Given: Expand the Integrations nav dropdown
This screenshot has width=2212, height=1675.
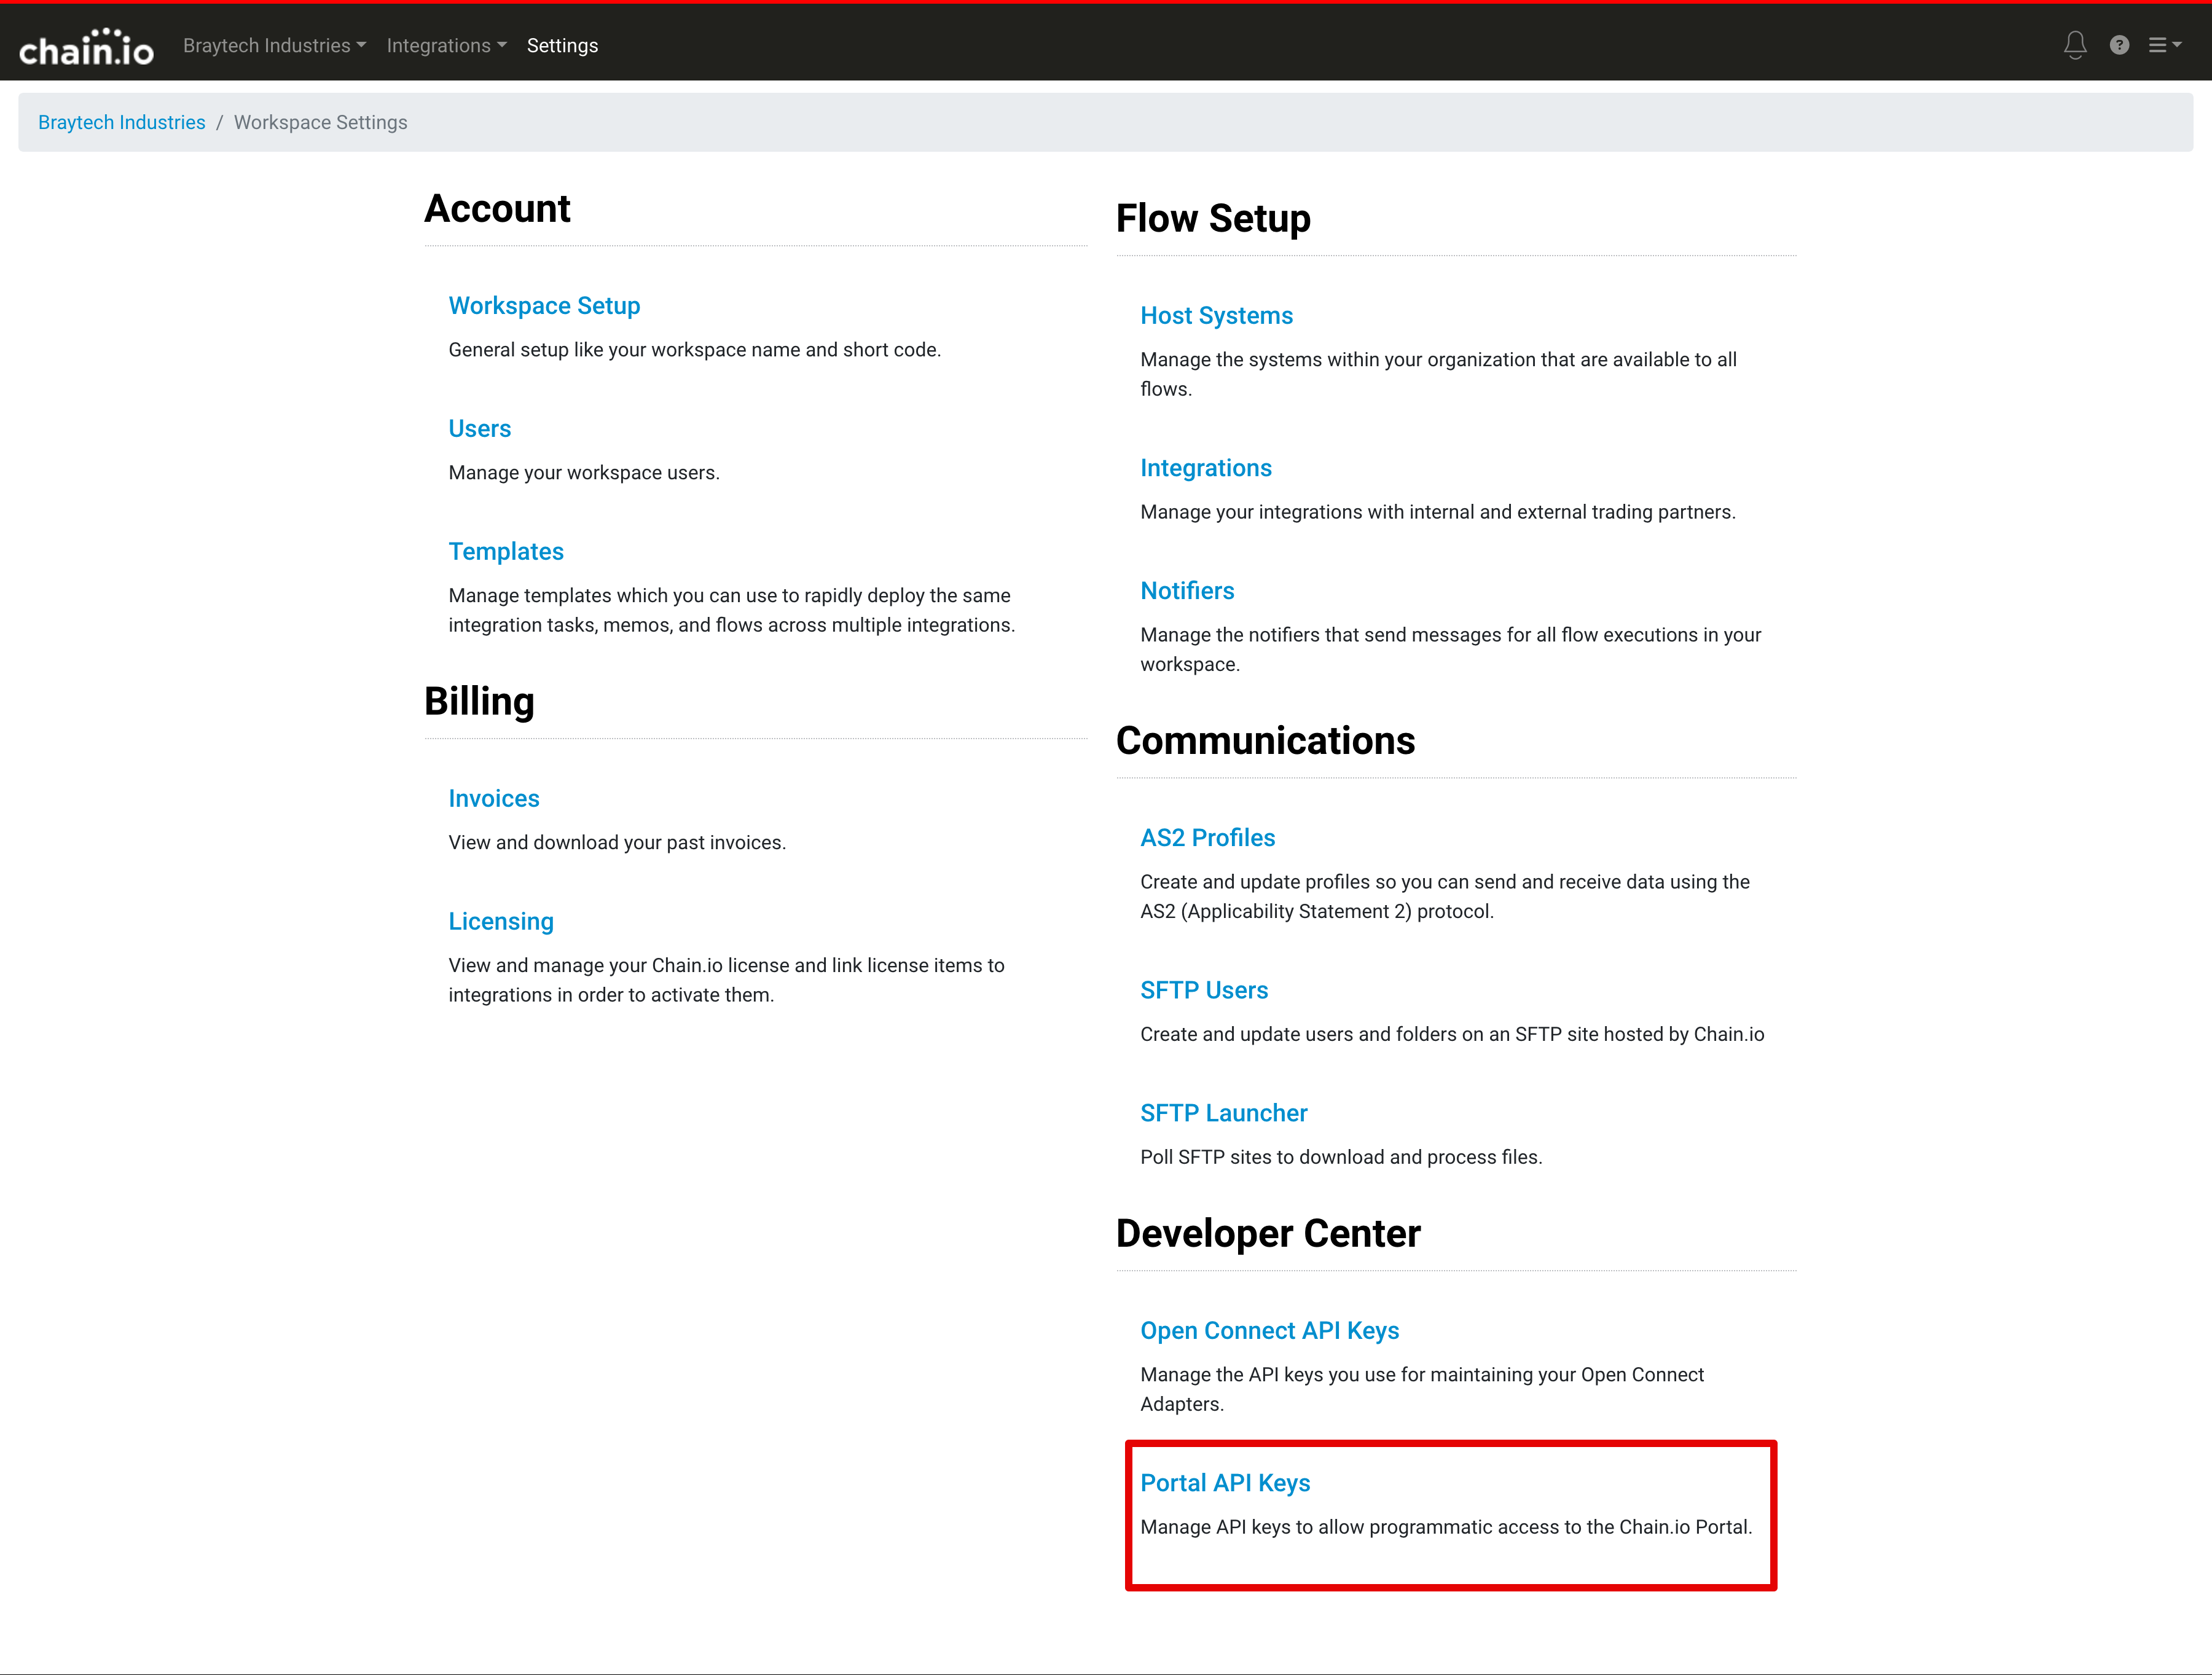Looking at the screenshot, I should (x=446, y=46).
